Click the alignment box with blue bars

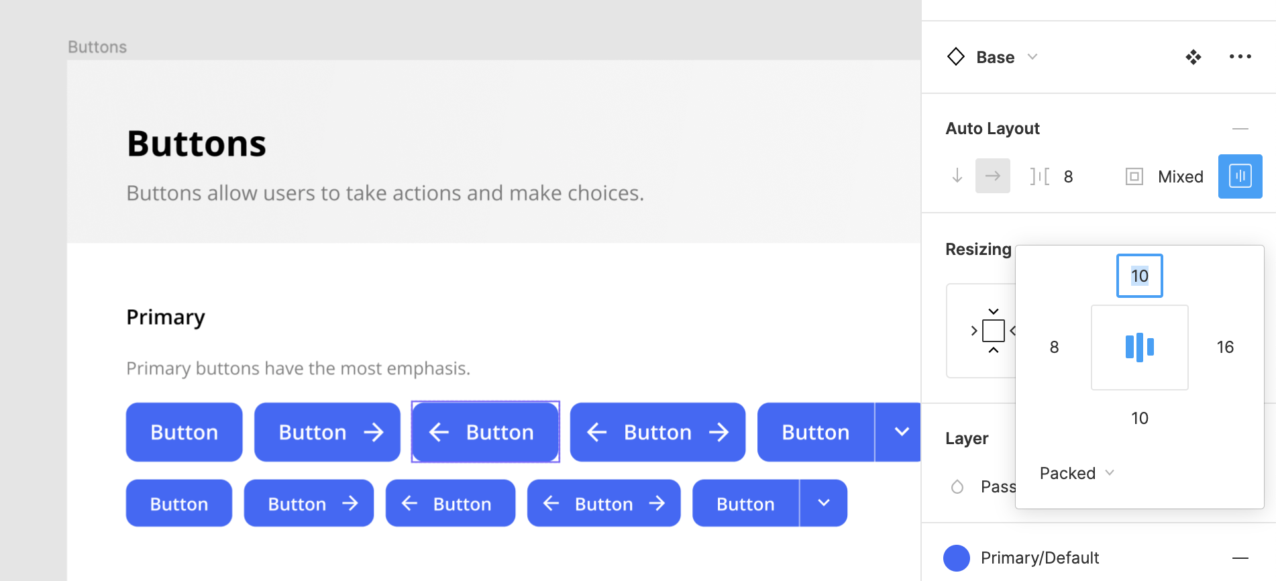coord(1139,348)
